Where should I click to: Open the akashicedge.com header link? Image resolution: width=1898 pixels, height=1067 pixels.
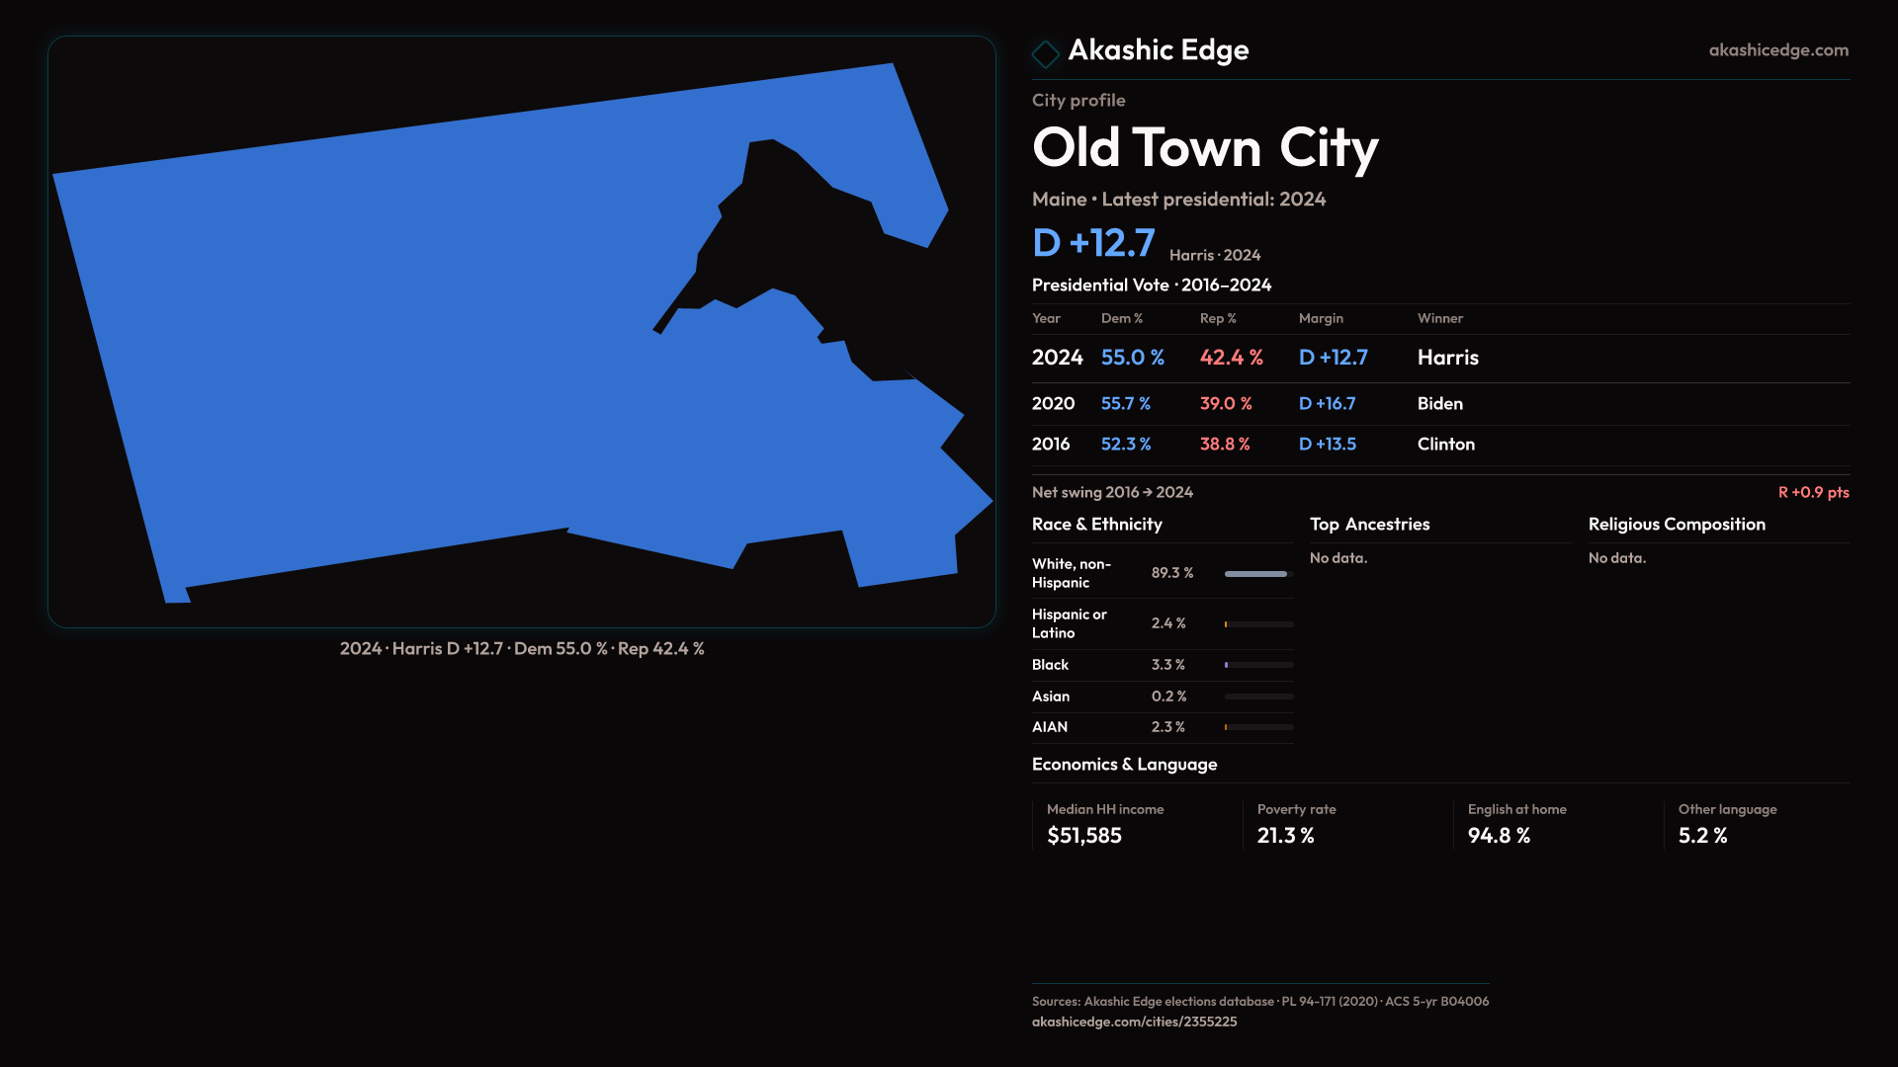click(1777, 50)
